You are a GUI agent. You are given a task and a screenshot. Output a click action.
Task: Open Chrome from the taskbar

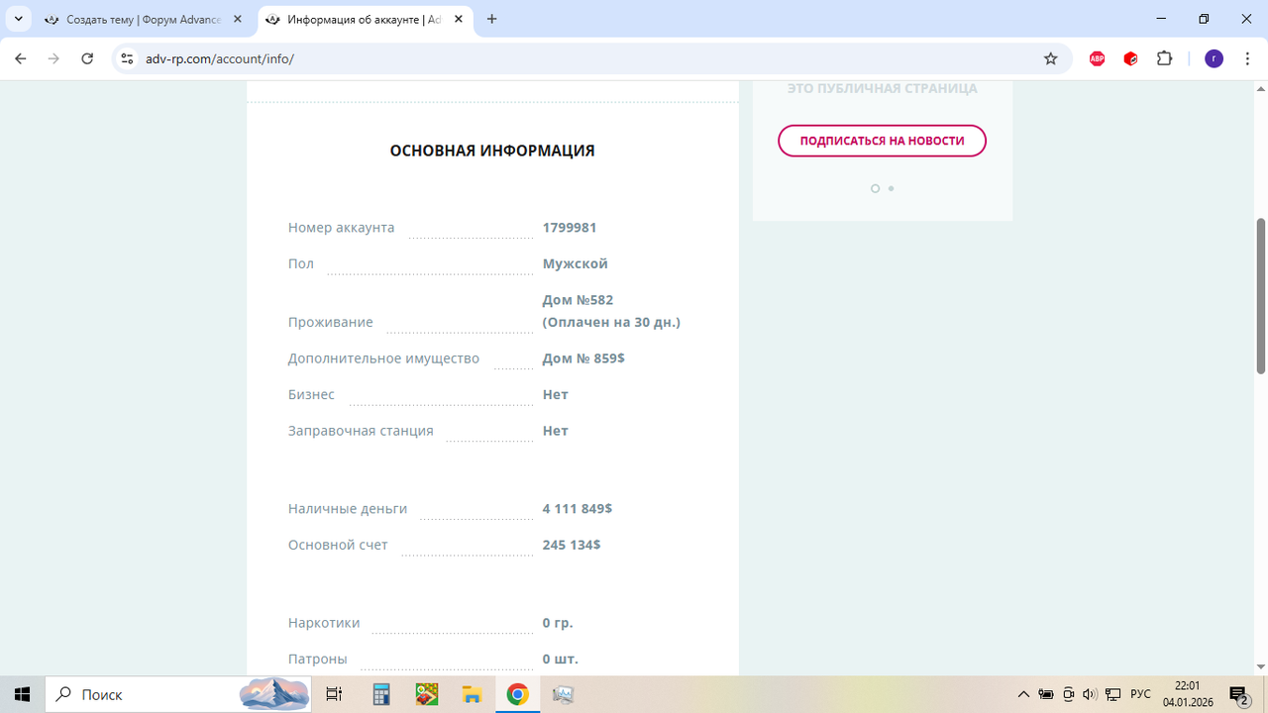click(x=517, y=694)
